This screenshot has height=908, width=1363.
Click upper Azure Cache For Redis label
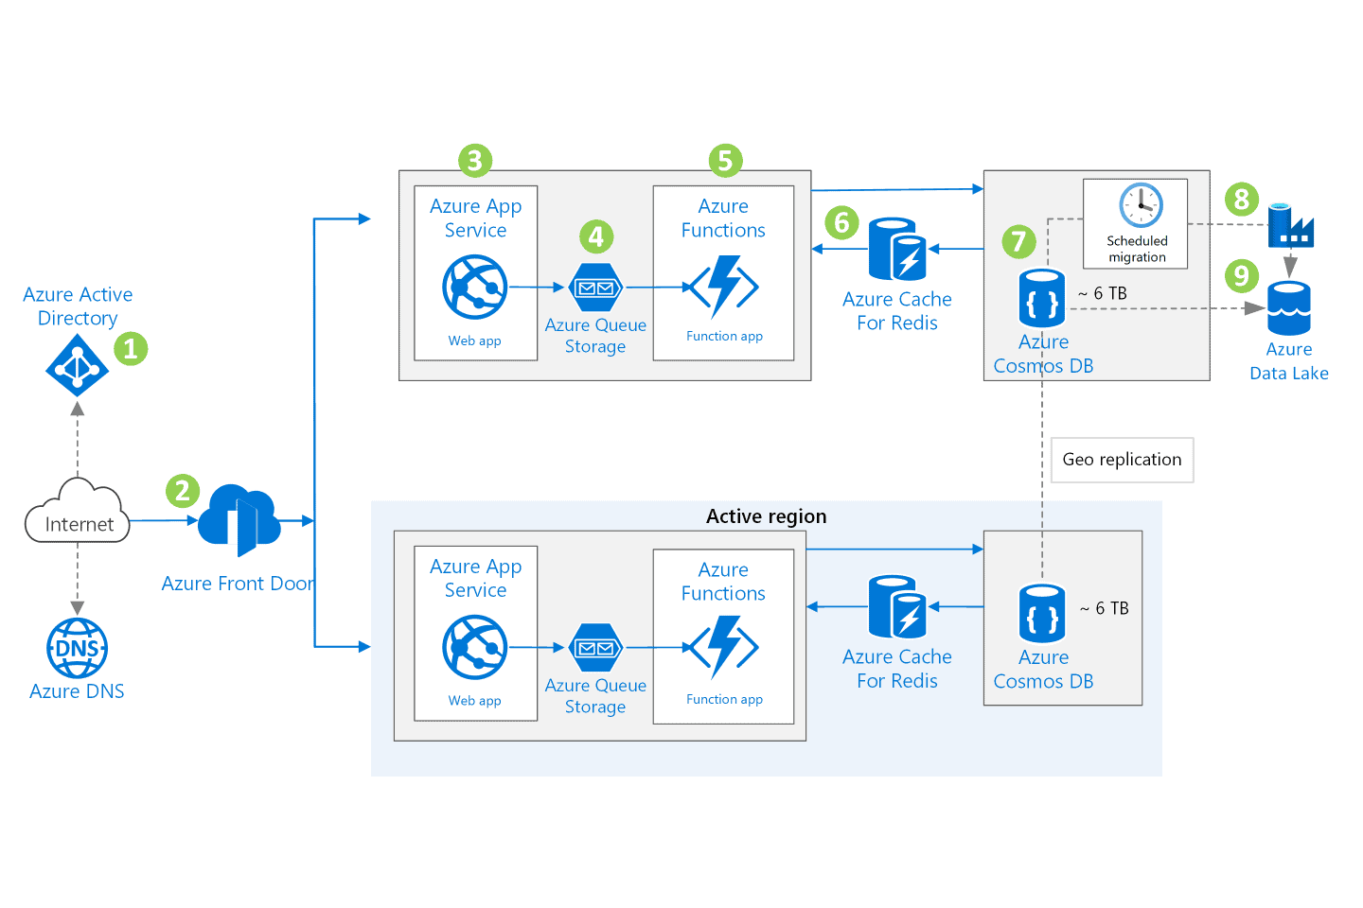pyautogui.click(x=897, y=311)
